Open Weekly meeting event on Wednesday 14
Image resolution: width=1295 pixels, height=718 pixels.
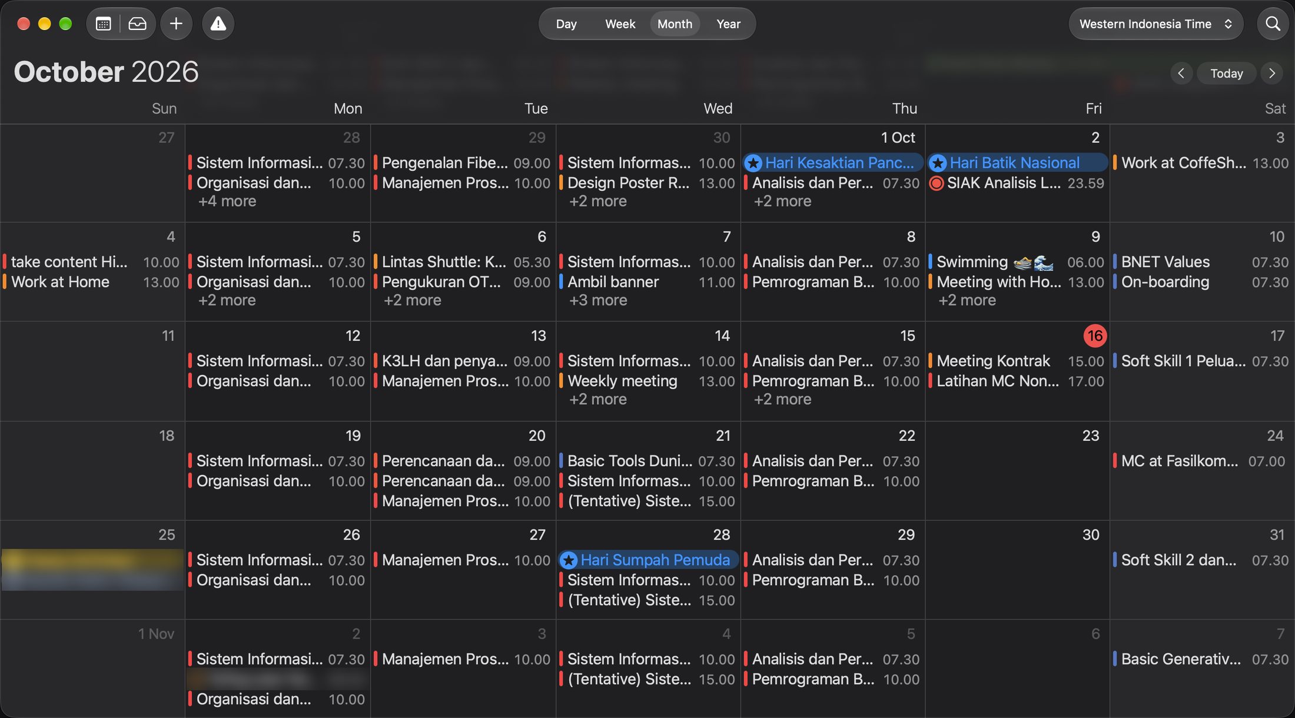click(647, 381)
